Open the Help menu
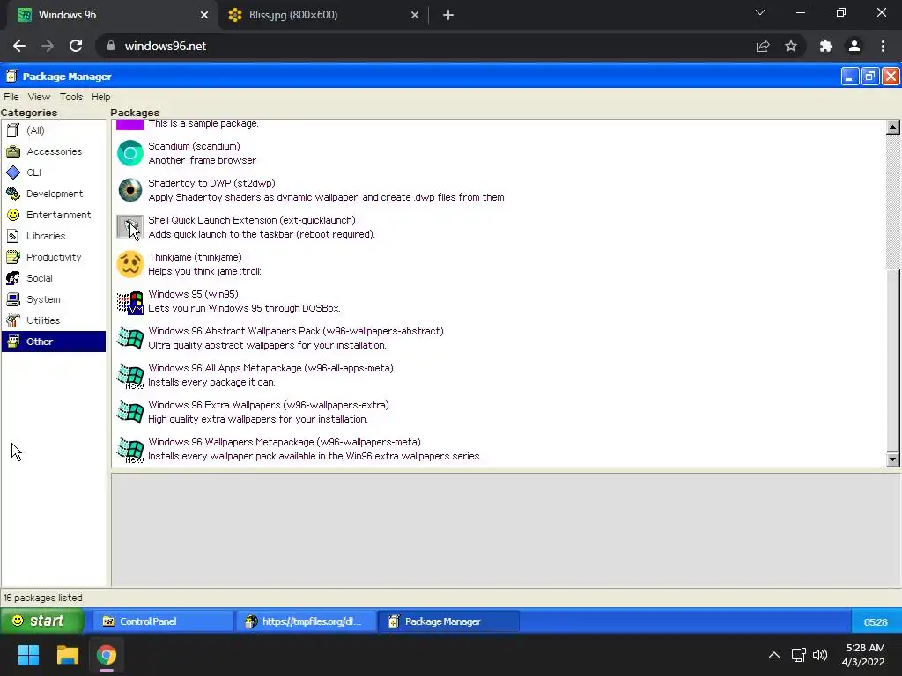 tap(100, 97)
